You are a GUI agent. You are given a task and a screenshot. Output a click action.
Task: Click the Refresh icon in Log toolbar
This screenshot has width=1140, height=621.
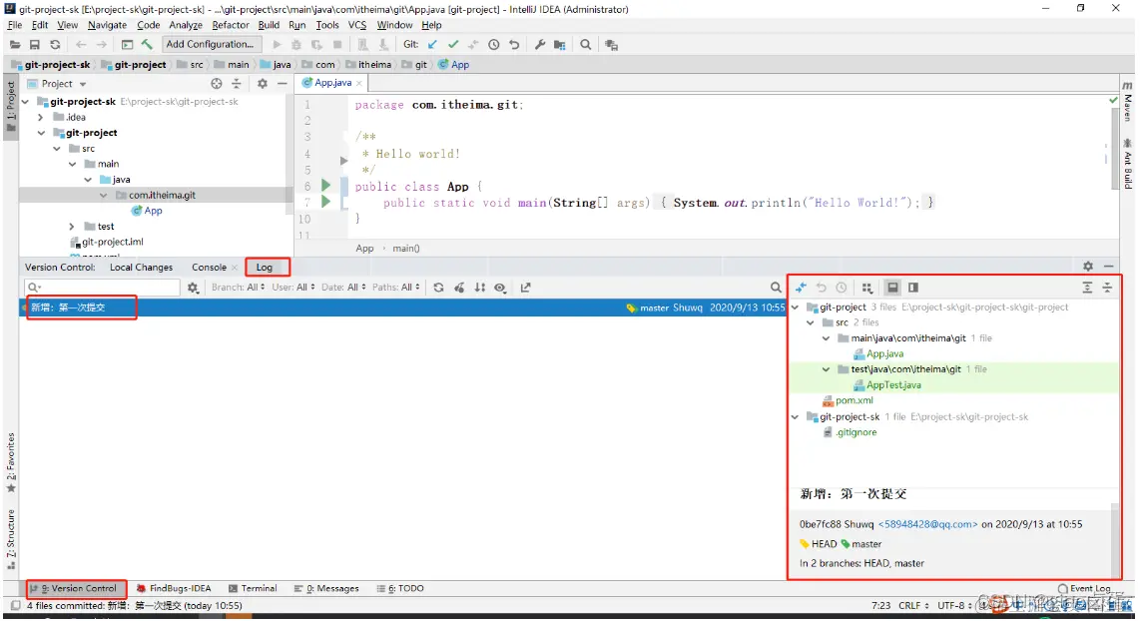[x=438, y=288]
